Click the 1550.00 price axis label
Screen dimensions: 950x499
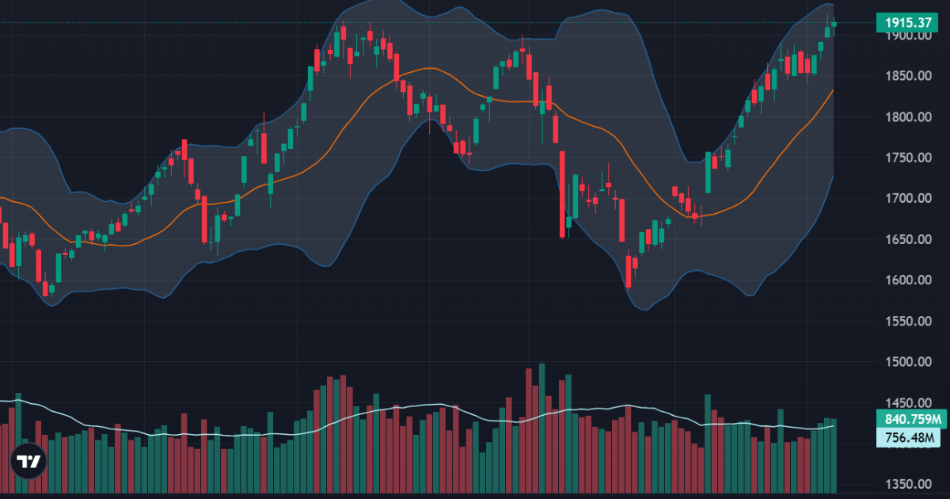pos(909,321)
